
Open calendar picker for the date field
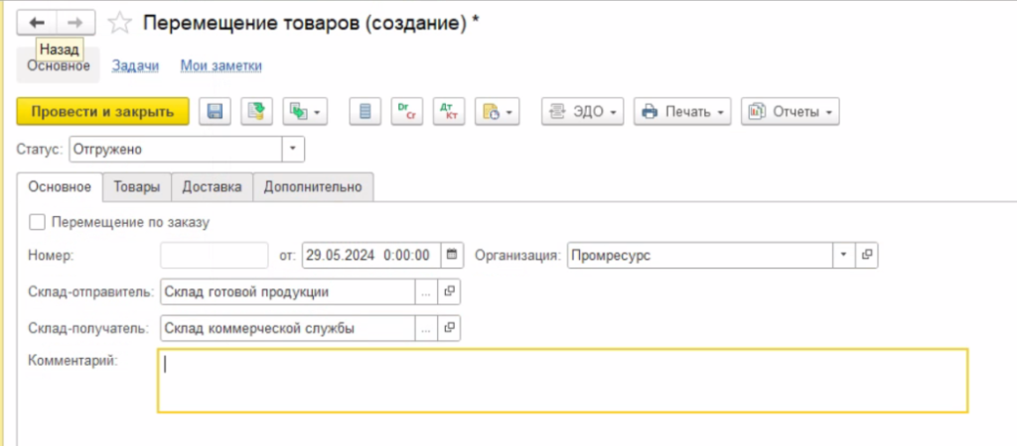[452, 255]
